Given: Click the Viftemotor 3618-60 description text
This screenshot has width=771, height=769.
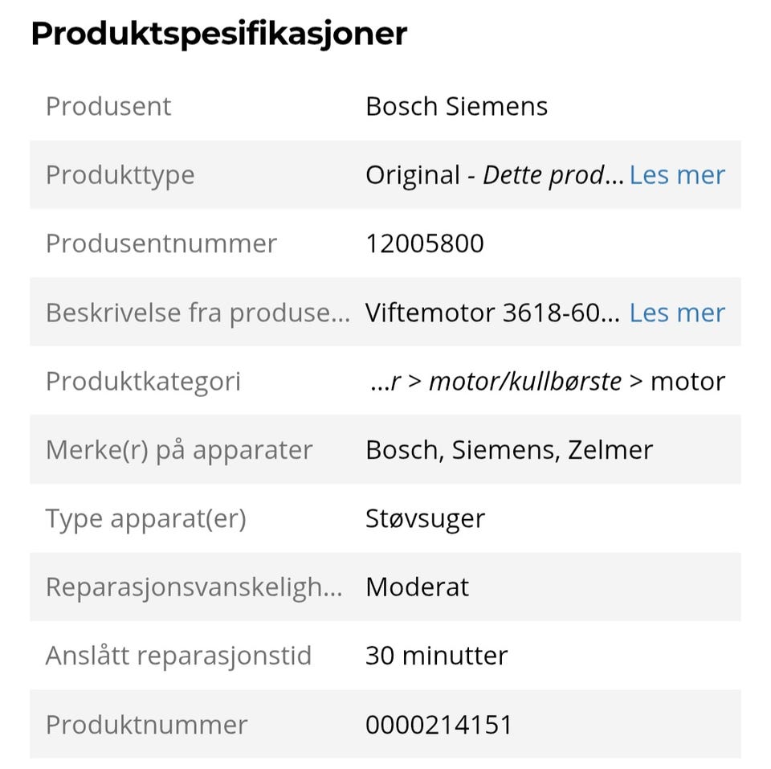Looking at the screenshot, I should 492,313.
